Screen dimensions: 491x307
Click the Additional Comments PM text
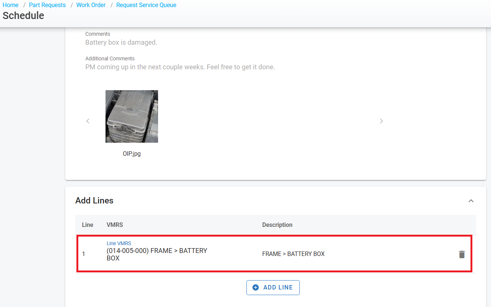tap(180, 67)
